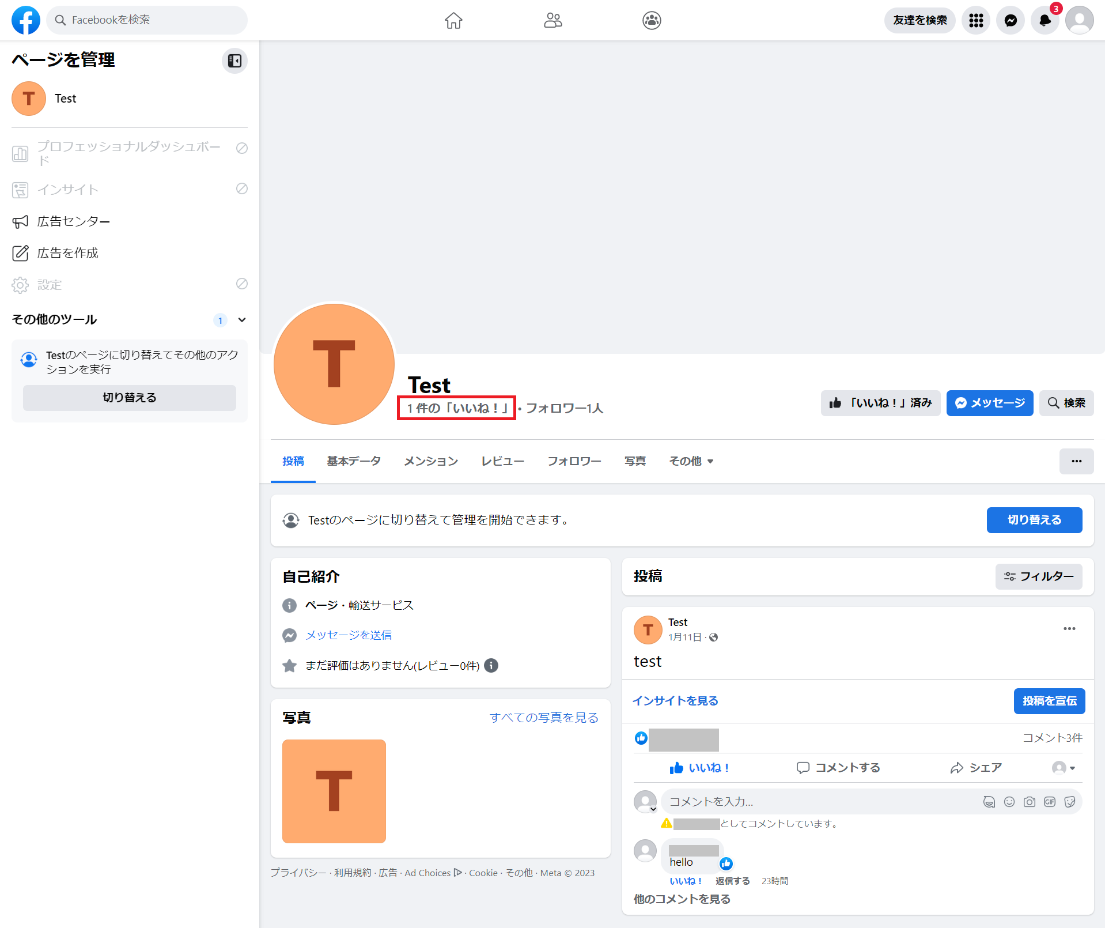1105x928 pixels.
Task: Toggle いいね！ on the hello comment
Action: pyautogui.click(x=686, y=881)
